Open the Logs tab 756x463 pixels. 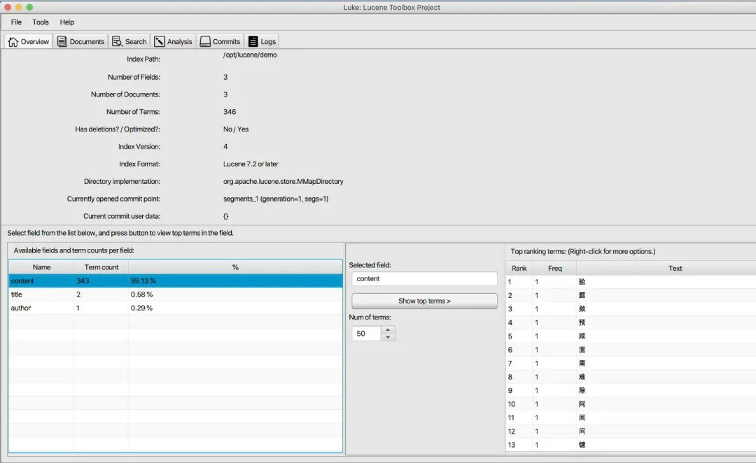point(262,41)
